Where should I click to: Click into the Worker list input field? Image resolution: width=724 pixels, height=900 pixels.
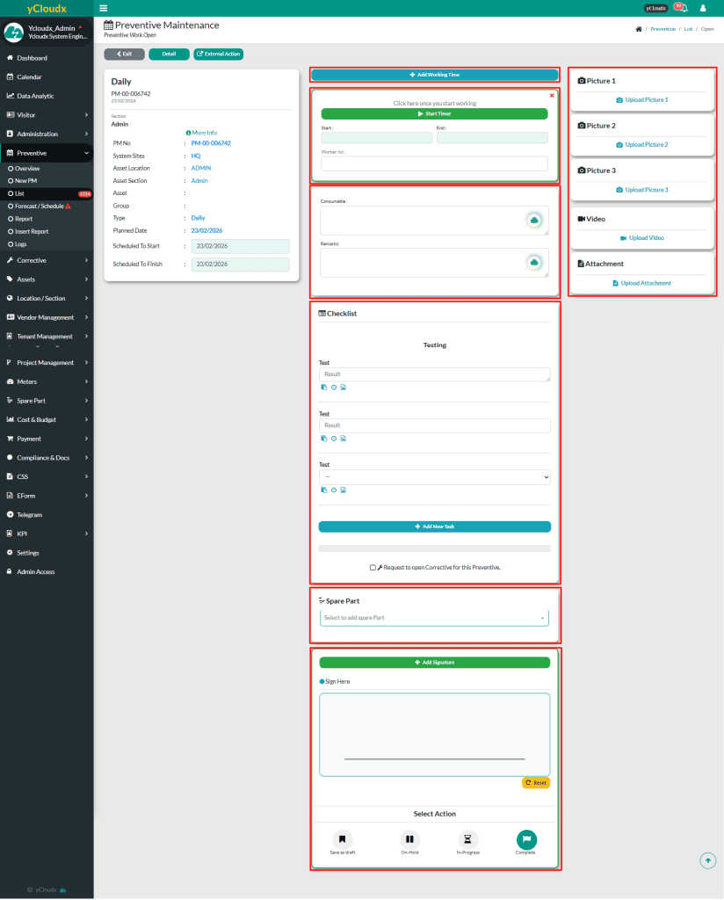[434, 163]
